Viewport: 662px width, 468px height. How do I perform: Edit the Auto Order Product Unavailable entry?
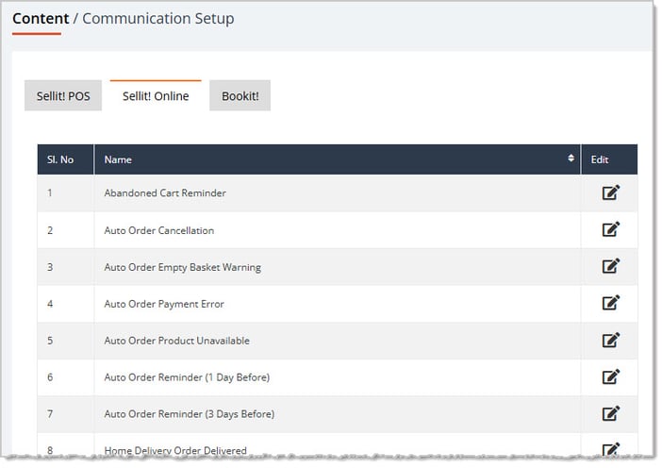[610, 340]
